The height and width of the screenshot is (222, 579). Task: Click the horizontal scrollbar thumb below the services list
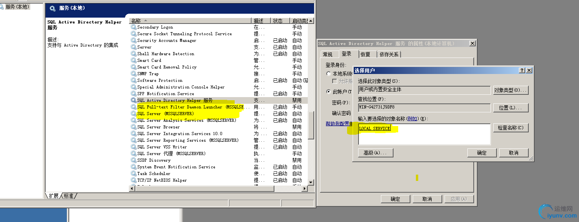pyautogui.click(x=205, y=189)
